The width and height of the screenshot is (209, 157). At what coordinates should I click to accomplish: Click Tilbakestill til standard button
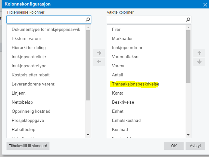coord(28,146)
